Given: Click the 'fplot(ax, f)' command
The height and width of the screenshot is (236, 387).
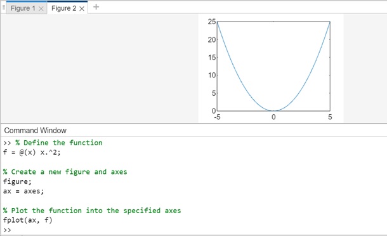Looking at the screenshot, I should tap(28, 220).
